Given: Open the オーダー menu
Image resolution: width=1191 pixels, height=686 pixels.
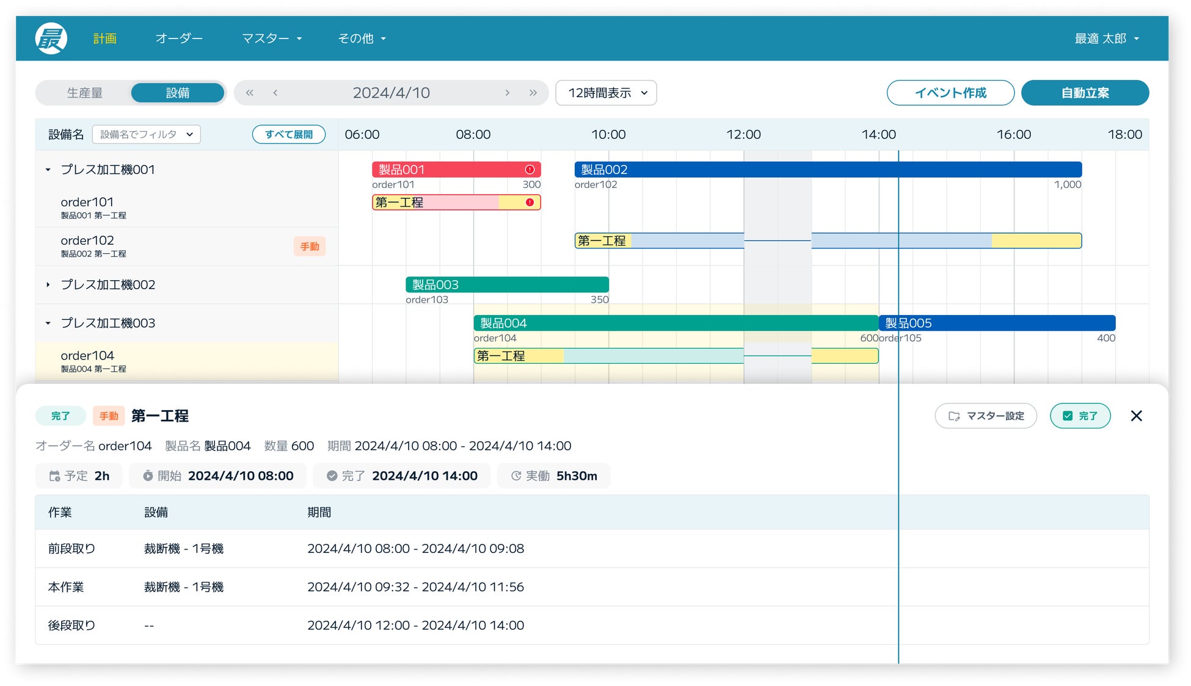Looking at the screenshot, I should click(178, 38).
